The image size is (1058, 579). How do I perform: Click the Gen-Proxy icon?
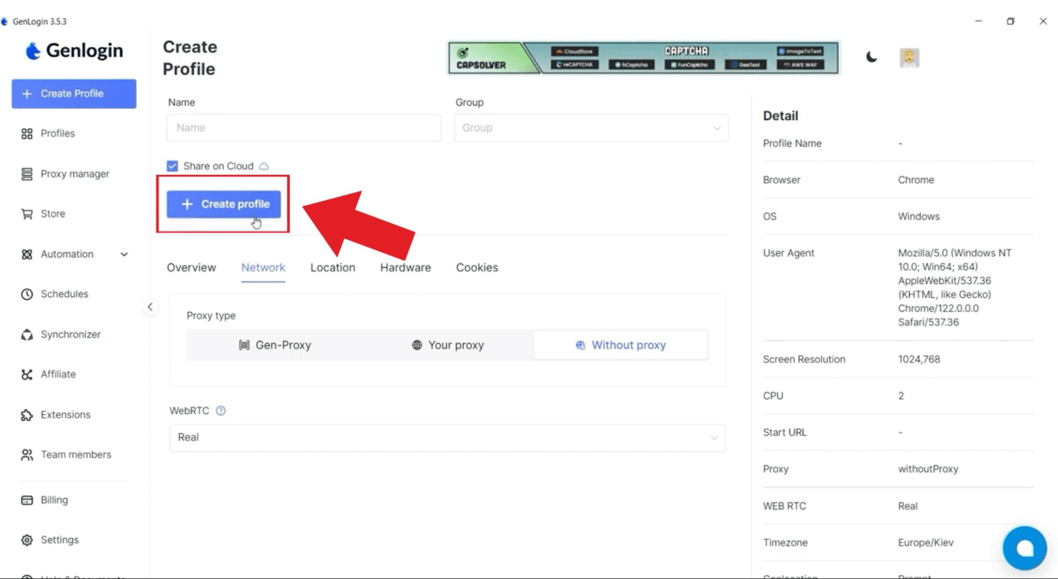244,345
